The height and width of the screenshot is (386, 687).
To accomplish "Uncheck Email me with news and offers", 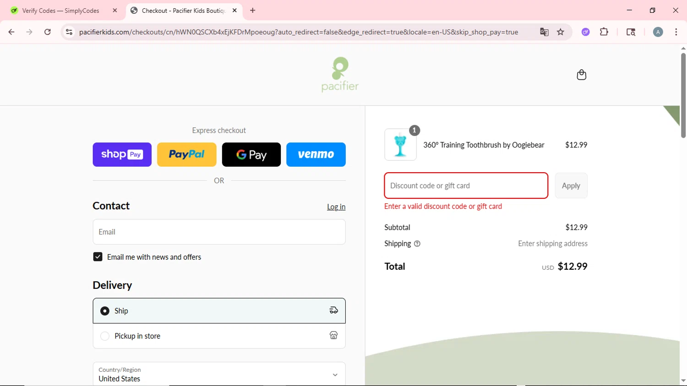I will click(98, 257).
